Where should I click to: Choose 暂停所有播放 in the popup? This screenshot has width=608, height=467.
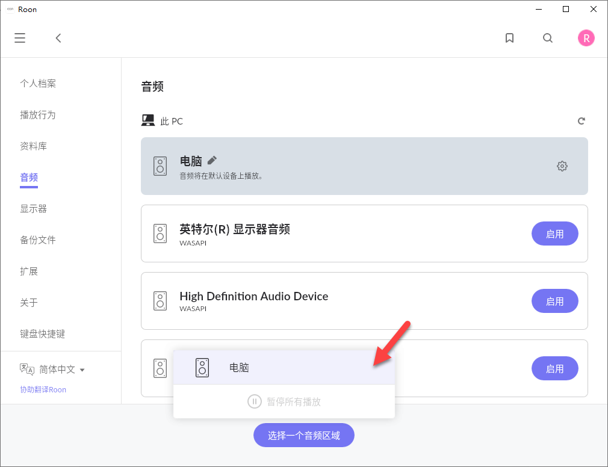pos(284,401)
